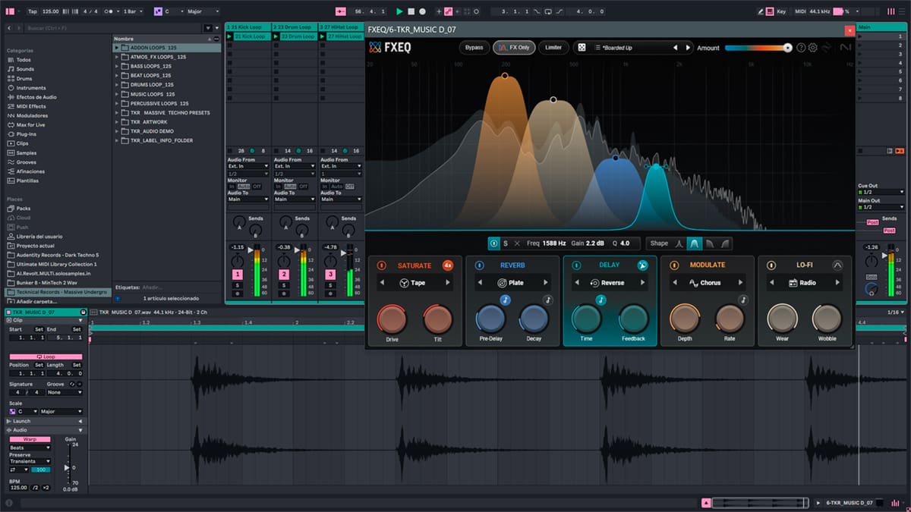
Task: Open Kick Loop track Audio From dropdown
Action: tap(248, 166)
